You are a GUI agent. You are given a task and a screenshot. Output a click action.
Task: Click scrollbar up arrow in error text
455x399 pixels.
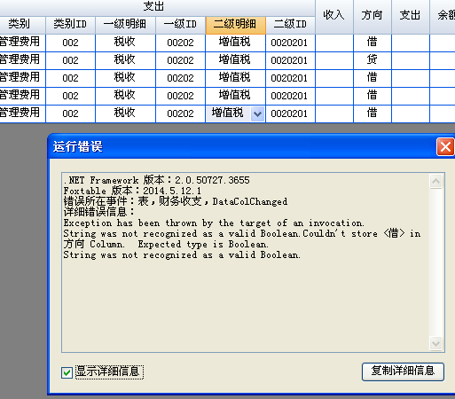coord(435,181)
